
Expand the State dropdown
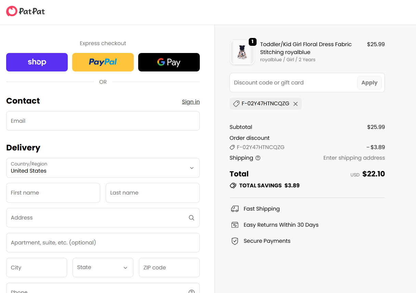tap(103, 267)
